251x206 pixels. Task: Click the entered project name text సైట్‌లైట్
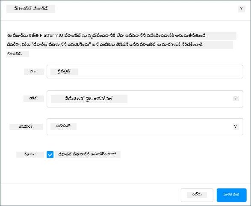(x=64, y=72)
